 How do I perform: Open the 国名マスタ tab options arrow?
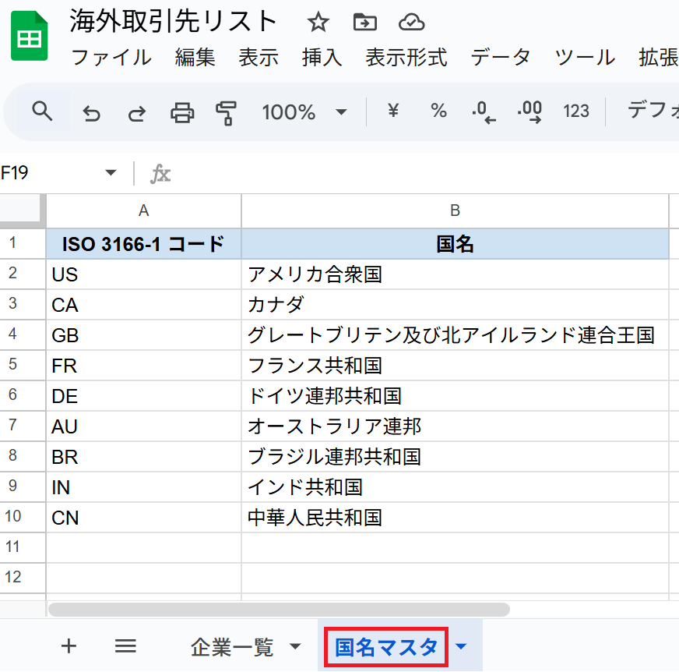[x=461, y=646]
